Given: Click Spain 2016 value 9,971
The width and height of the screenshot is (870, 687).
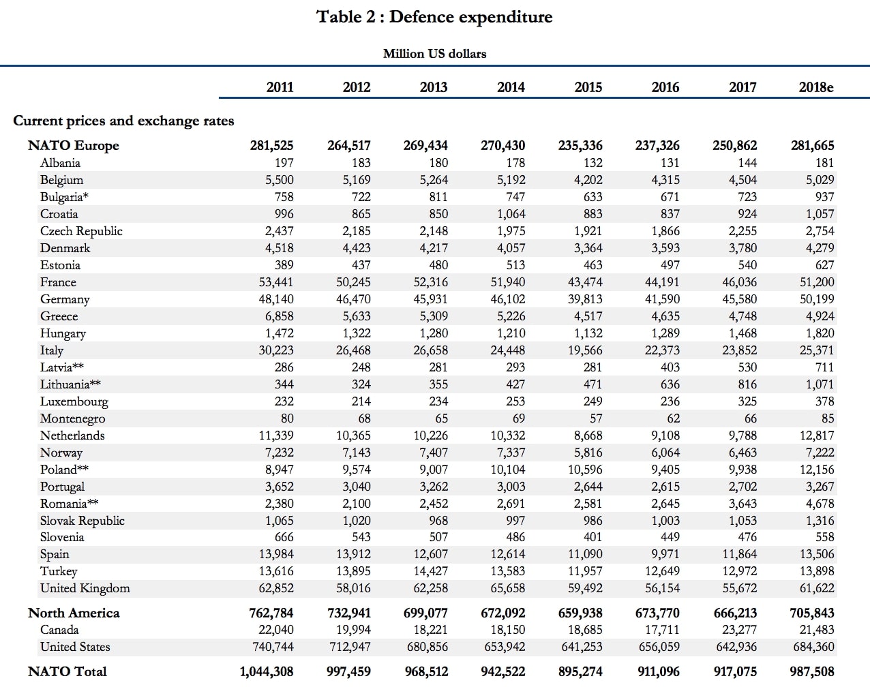Looking at the screenshot, I should tap(665, 554).
